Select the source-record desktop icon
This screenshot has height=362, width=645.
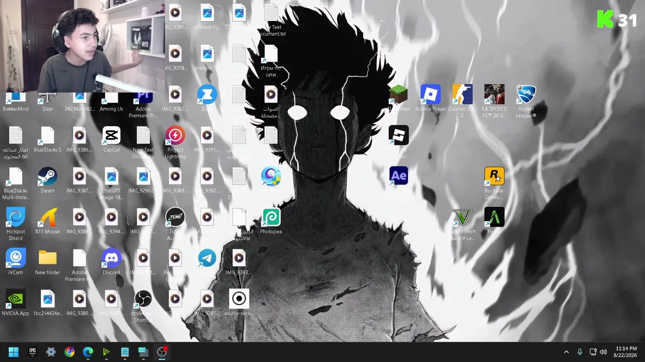(239, 303)
